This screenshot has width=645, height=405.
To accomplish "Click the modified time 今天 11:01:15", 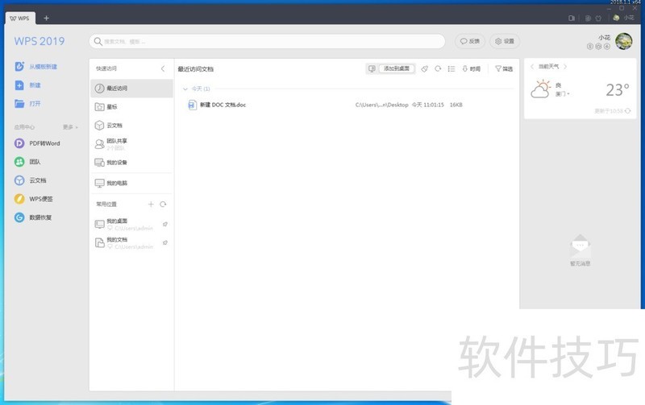I will 428,105.
